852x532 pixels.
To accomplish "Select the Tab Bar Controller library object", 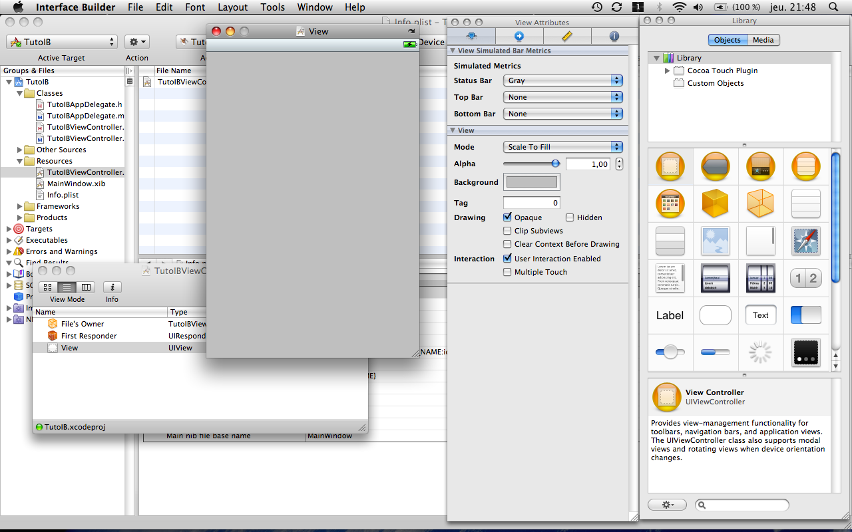I will (761, 167).
